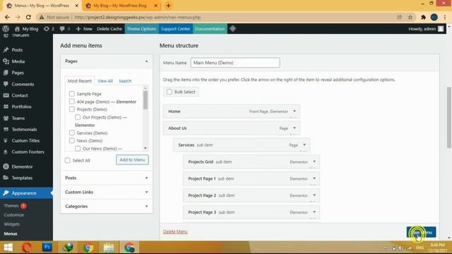
Task: Check the Our Projects (Demo) checkbox
Action: tap(78, 117)
